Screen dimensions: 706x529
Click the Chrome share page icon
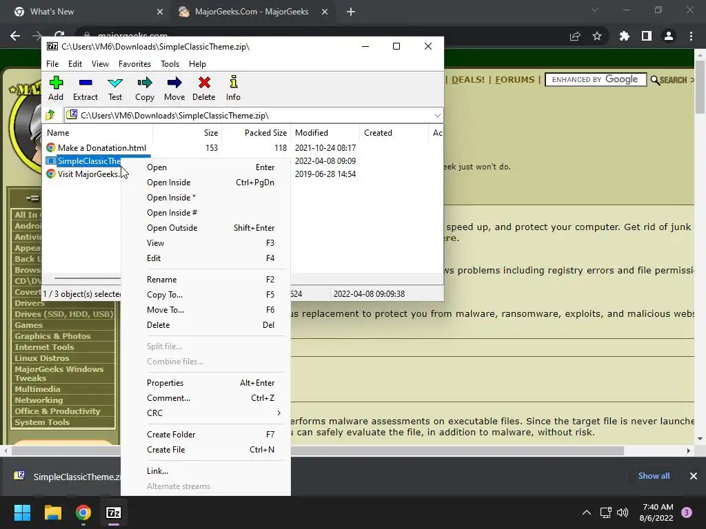pyautogui.click(x=575, y=36)
